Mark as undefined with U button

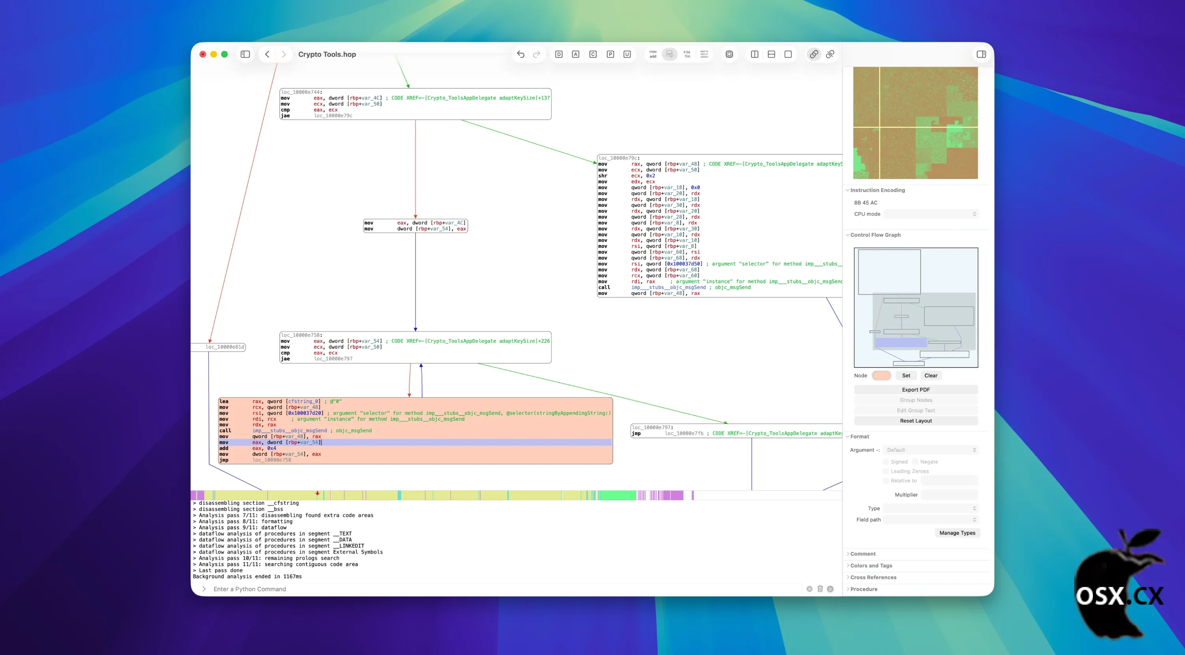click(x=627, y=54)
